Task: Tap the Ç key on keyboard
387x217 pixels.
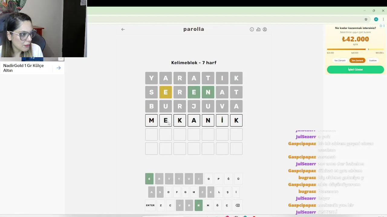Action: pos(227,205)
